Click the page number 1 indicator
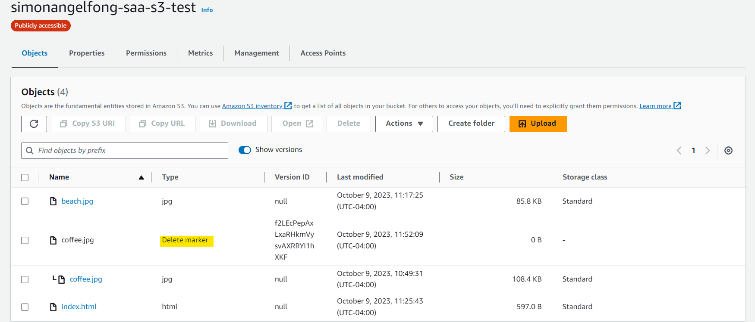The width and height of the screenshot is (755, 322). (693, 150)
